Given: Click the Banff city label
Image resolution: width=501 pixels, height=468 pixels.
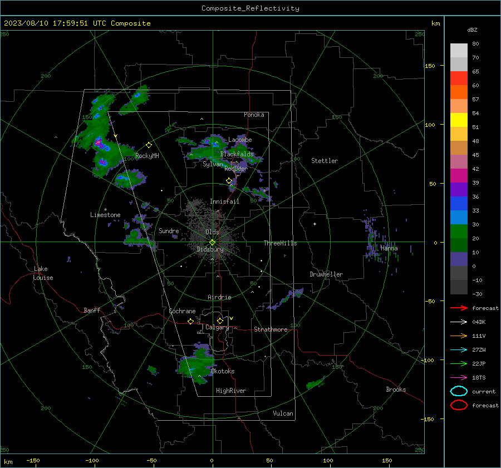Looking at the screenshot, I should click(92, 311).
